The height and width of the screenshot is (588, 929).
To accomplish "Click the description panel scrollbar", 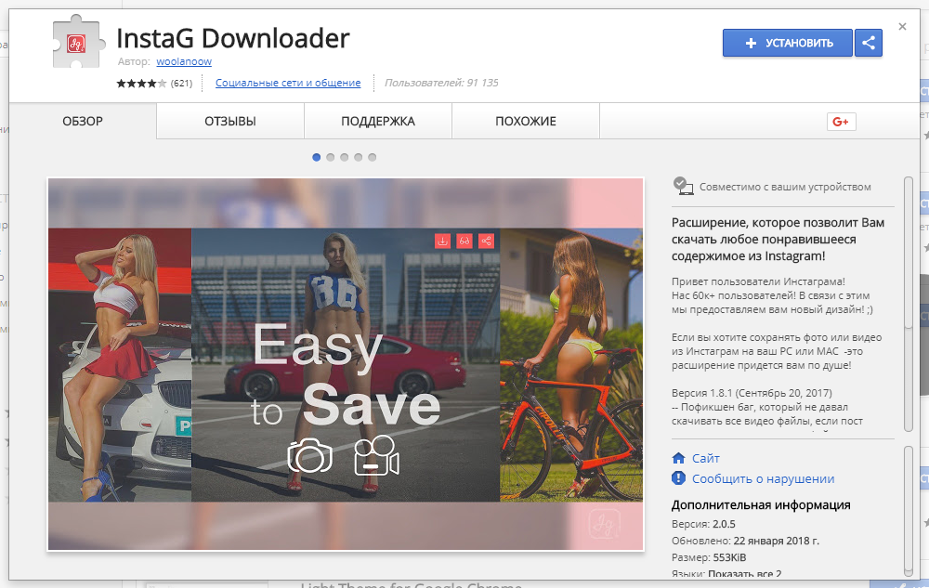I will tap(909, 304).
